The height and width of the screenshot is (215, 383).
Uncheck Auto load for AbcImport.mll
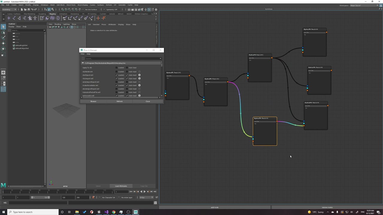pyautogui.click(x=127, y=79)
